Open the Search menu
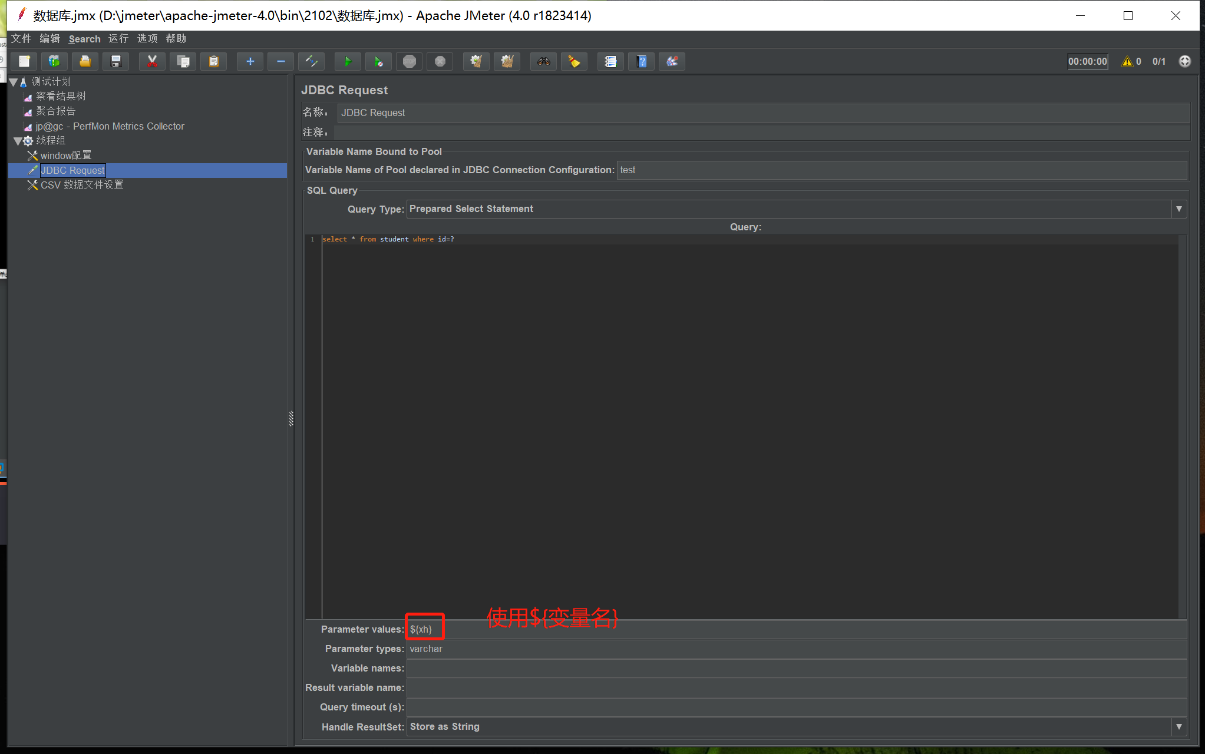 coord(84,39)
